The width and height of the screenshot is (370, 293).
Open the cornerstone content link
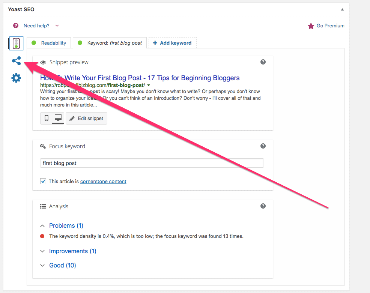click(103, 181)
